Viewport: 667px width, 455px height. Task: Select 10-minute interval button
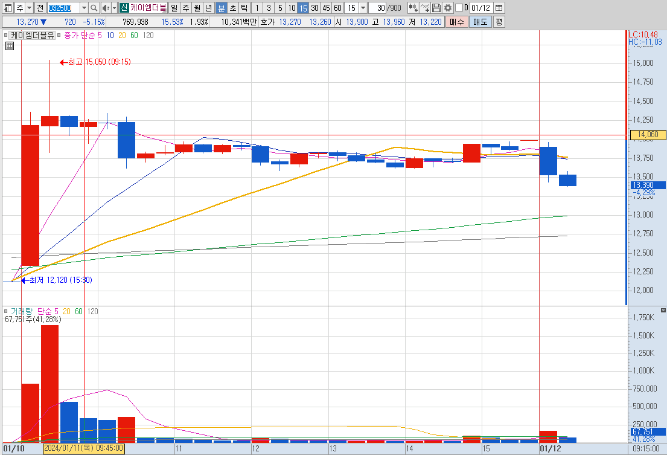(x=292, y=8)
